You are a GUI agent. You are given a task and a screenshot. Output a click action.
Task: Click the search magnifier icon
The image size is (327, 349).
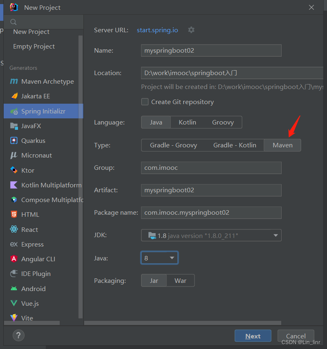[x=13, y=22]
